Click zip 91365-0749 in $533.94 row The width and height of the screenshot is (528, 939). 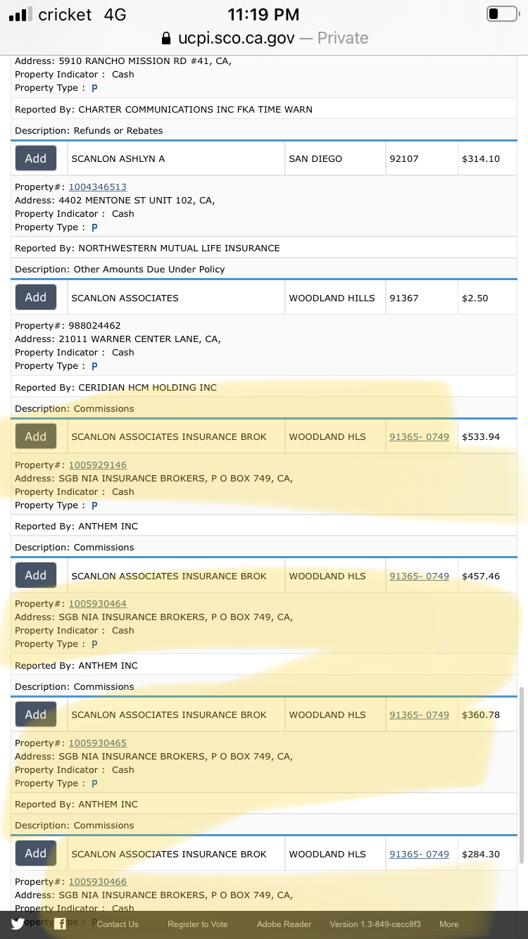pyautogui.click(x=419, y=436)
